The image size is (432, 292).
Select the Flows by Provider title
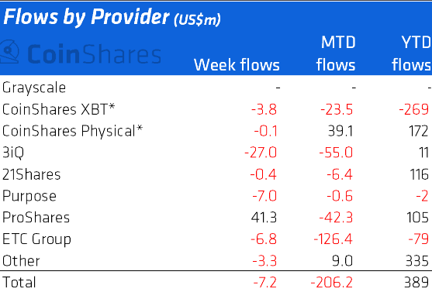tap(112, 17)
